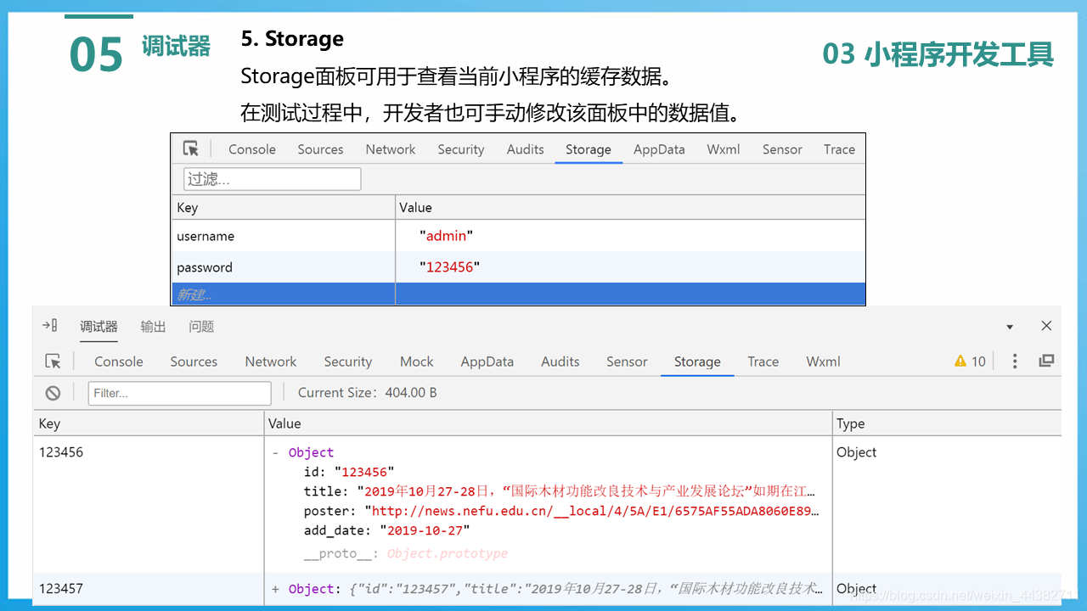Open Sources tab in upper panel
This screenshot has height=611, width=1087.
pos(320,149)
